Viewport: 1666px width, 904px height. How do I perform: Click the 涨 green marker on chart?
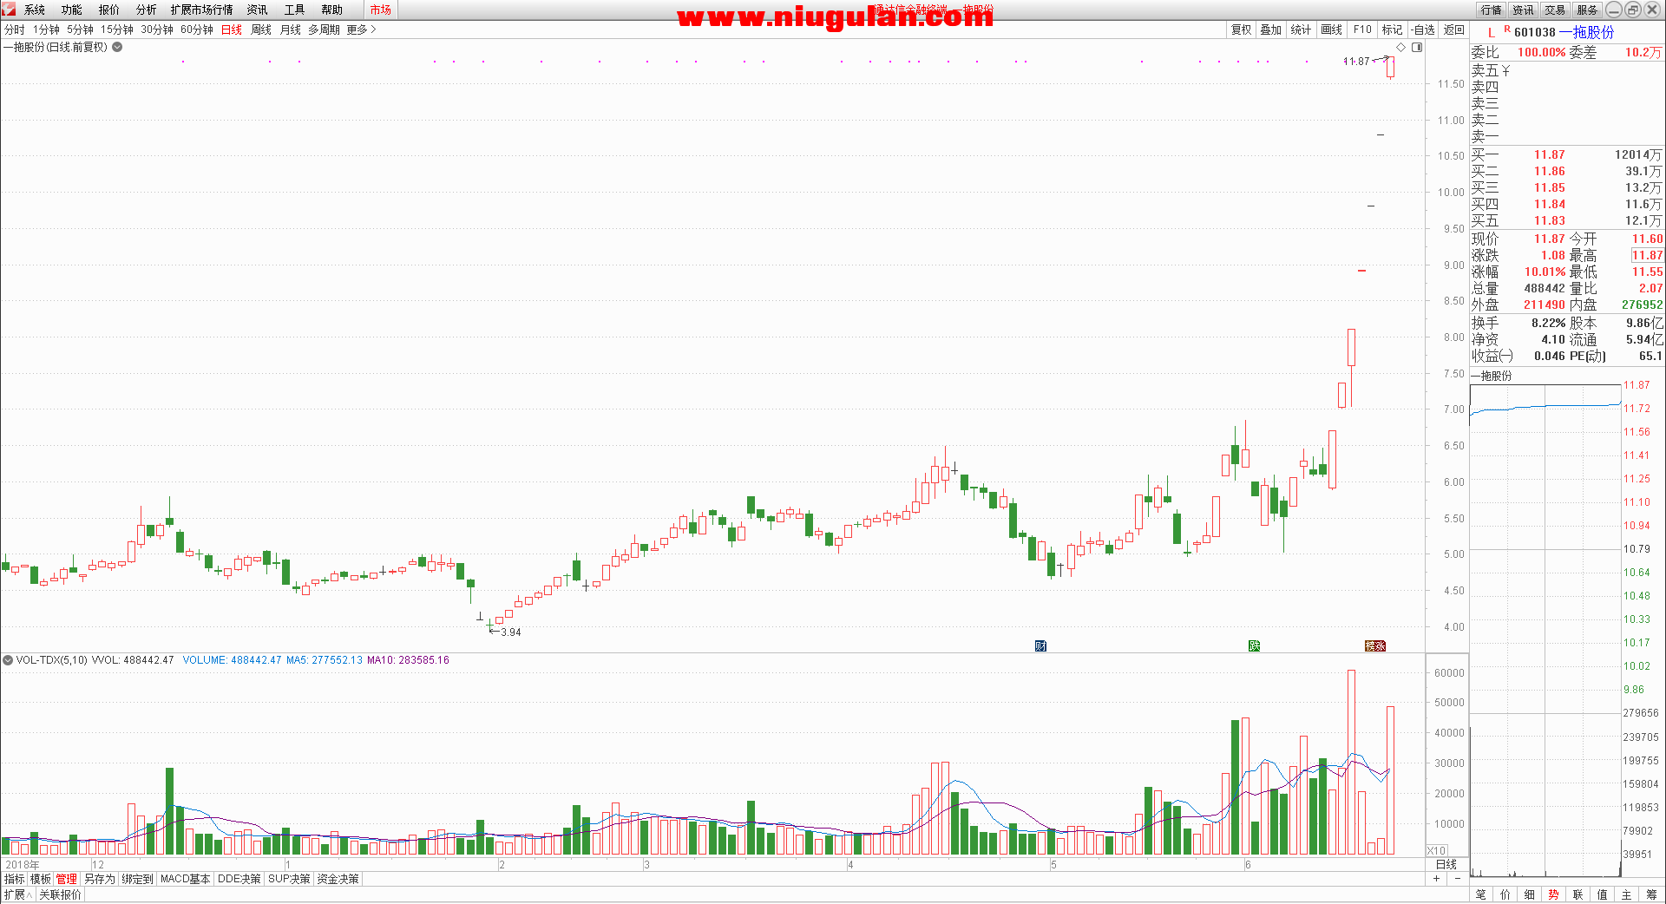[x=1254, y=645]
